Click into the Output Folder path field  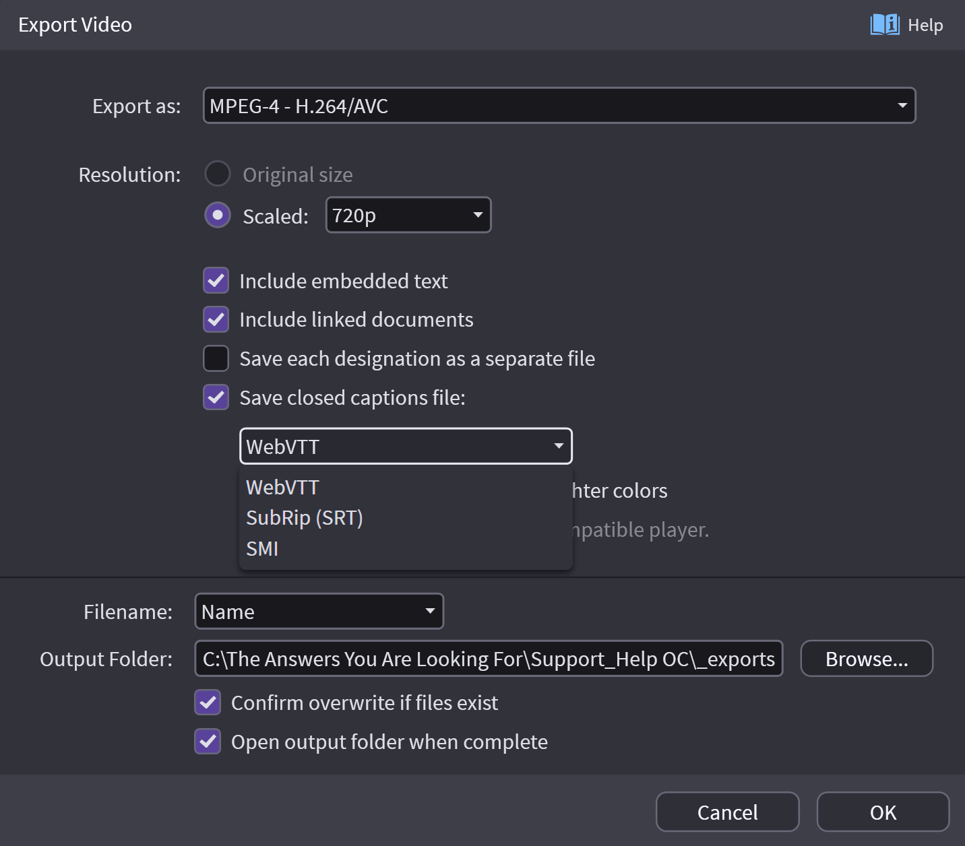pos(489,659)
